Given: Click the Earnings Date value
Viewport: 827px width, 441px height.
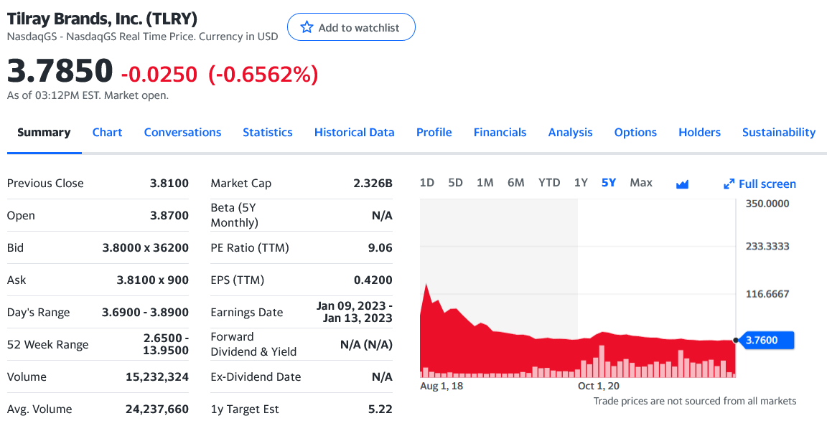Looking at the screenshot, I should [355, 312].
